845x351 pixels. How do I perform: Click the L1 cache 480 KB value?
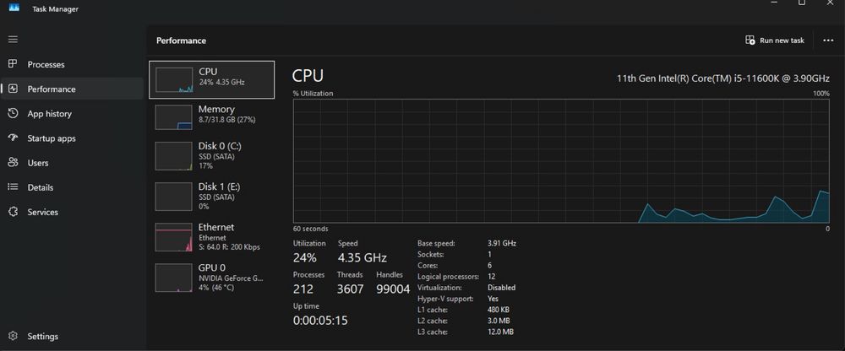499,310
